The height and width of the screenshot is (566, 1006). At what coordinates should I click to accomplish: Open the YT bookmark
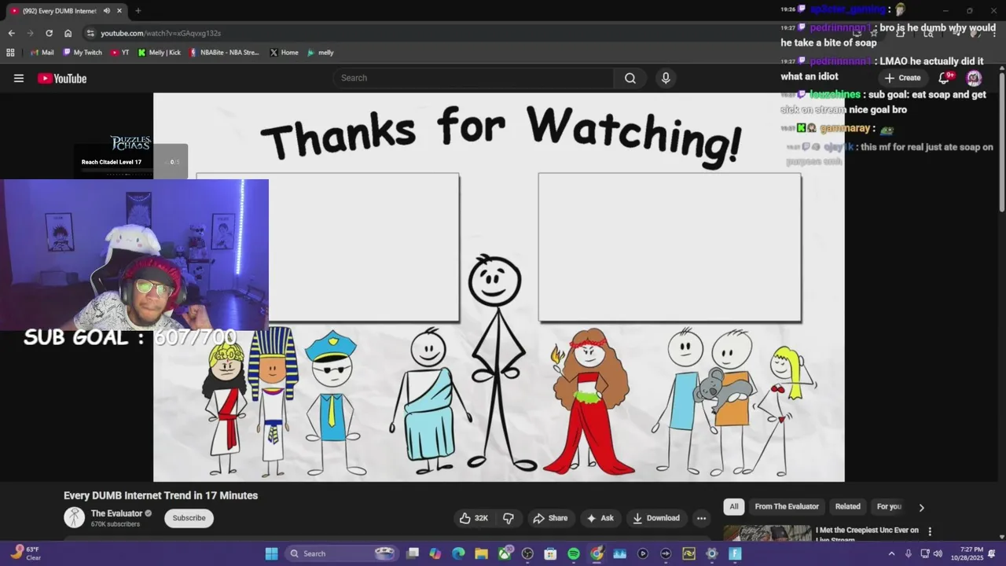119,53
